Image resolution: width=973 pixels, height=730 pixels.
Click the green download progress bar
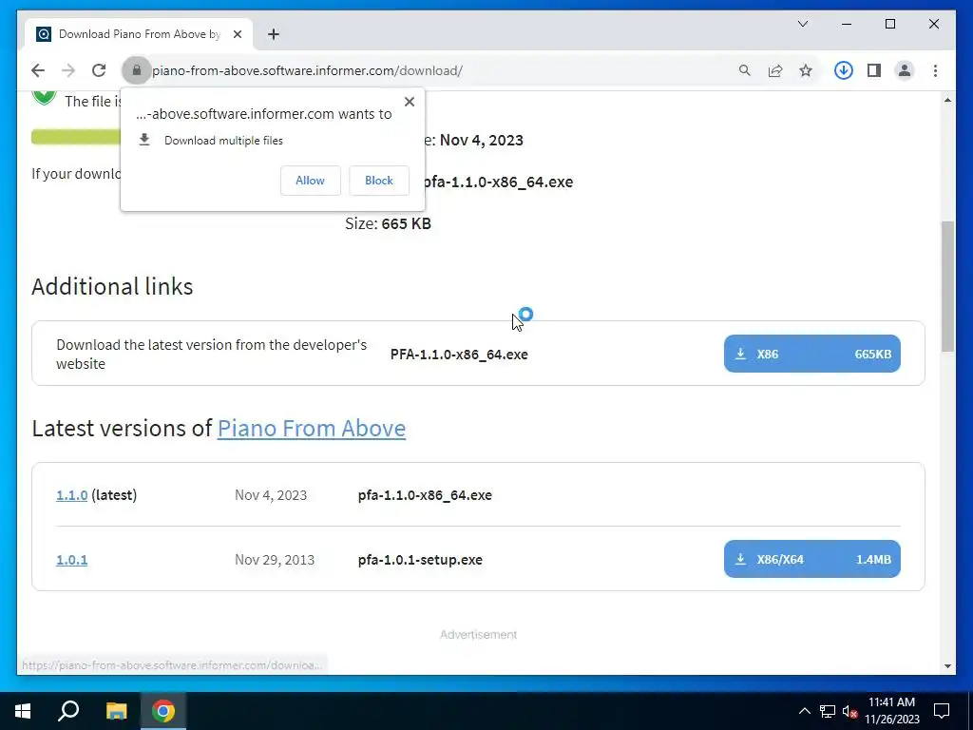coord(76,137)
